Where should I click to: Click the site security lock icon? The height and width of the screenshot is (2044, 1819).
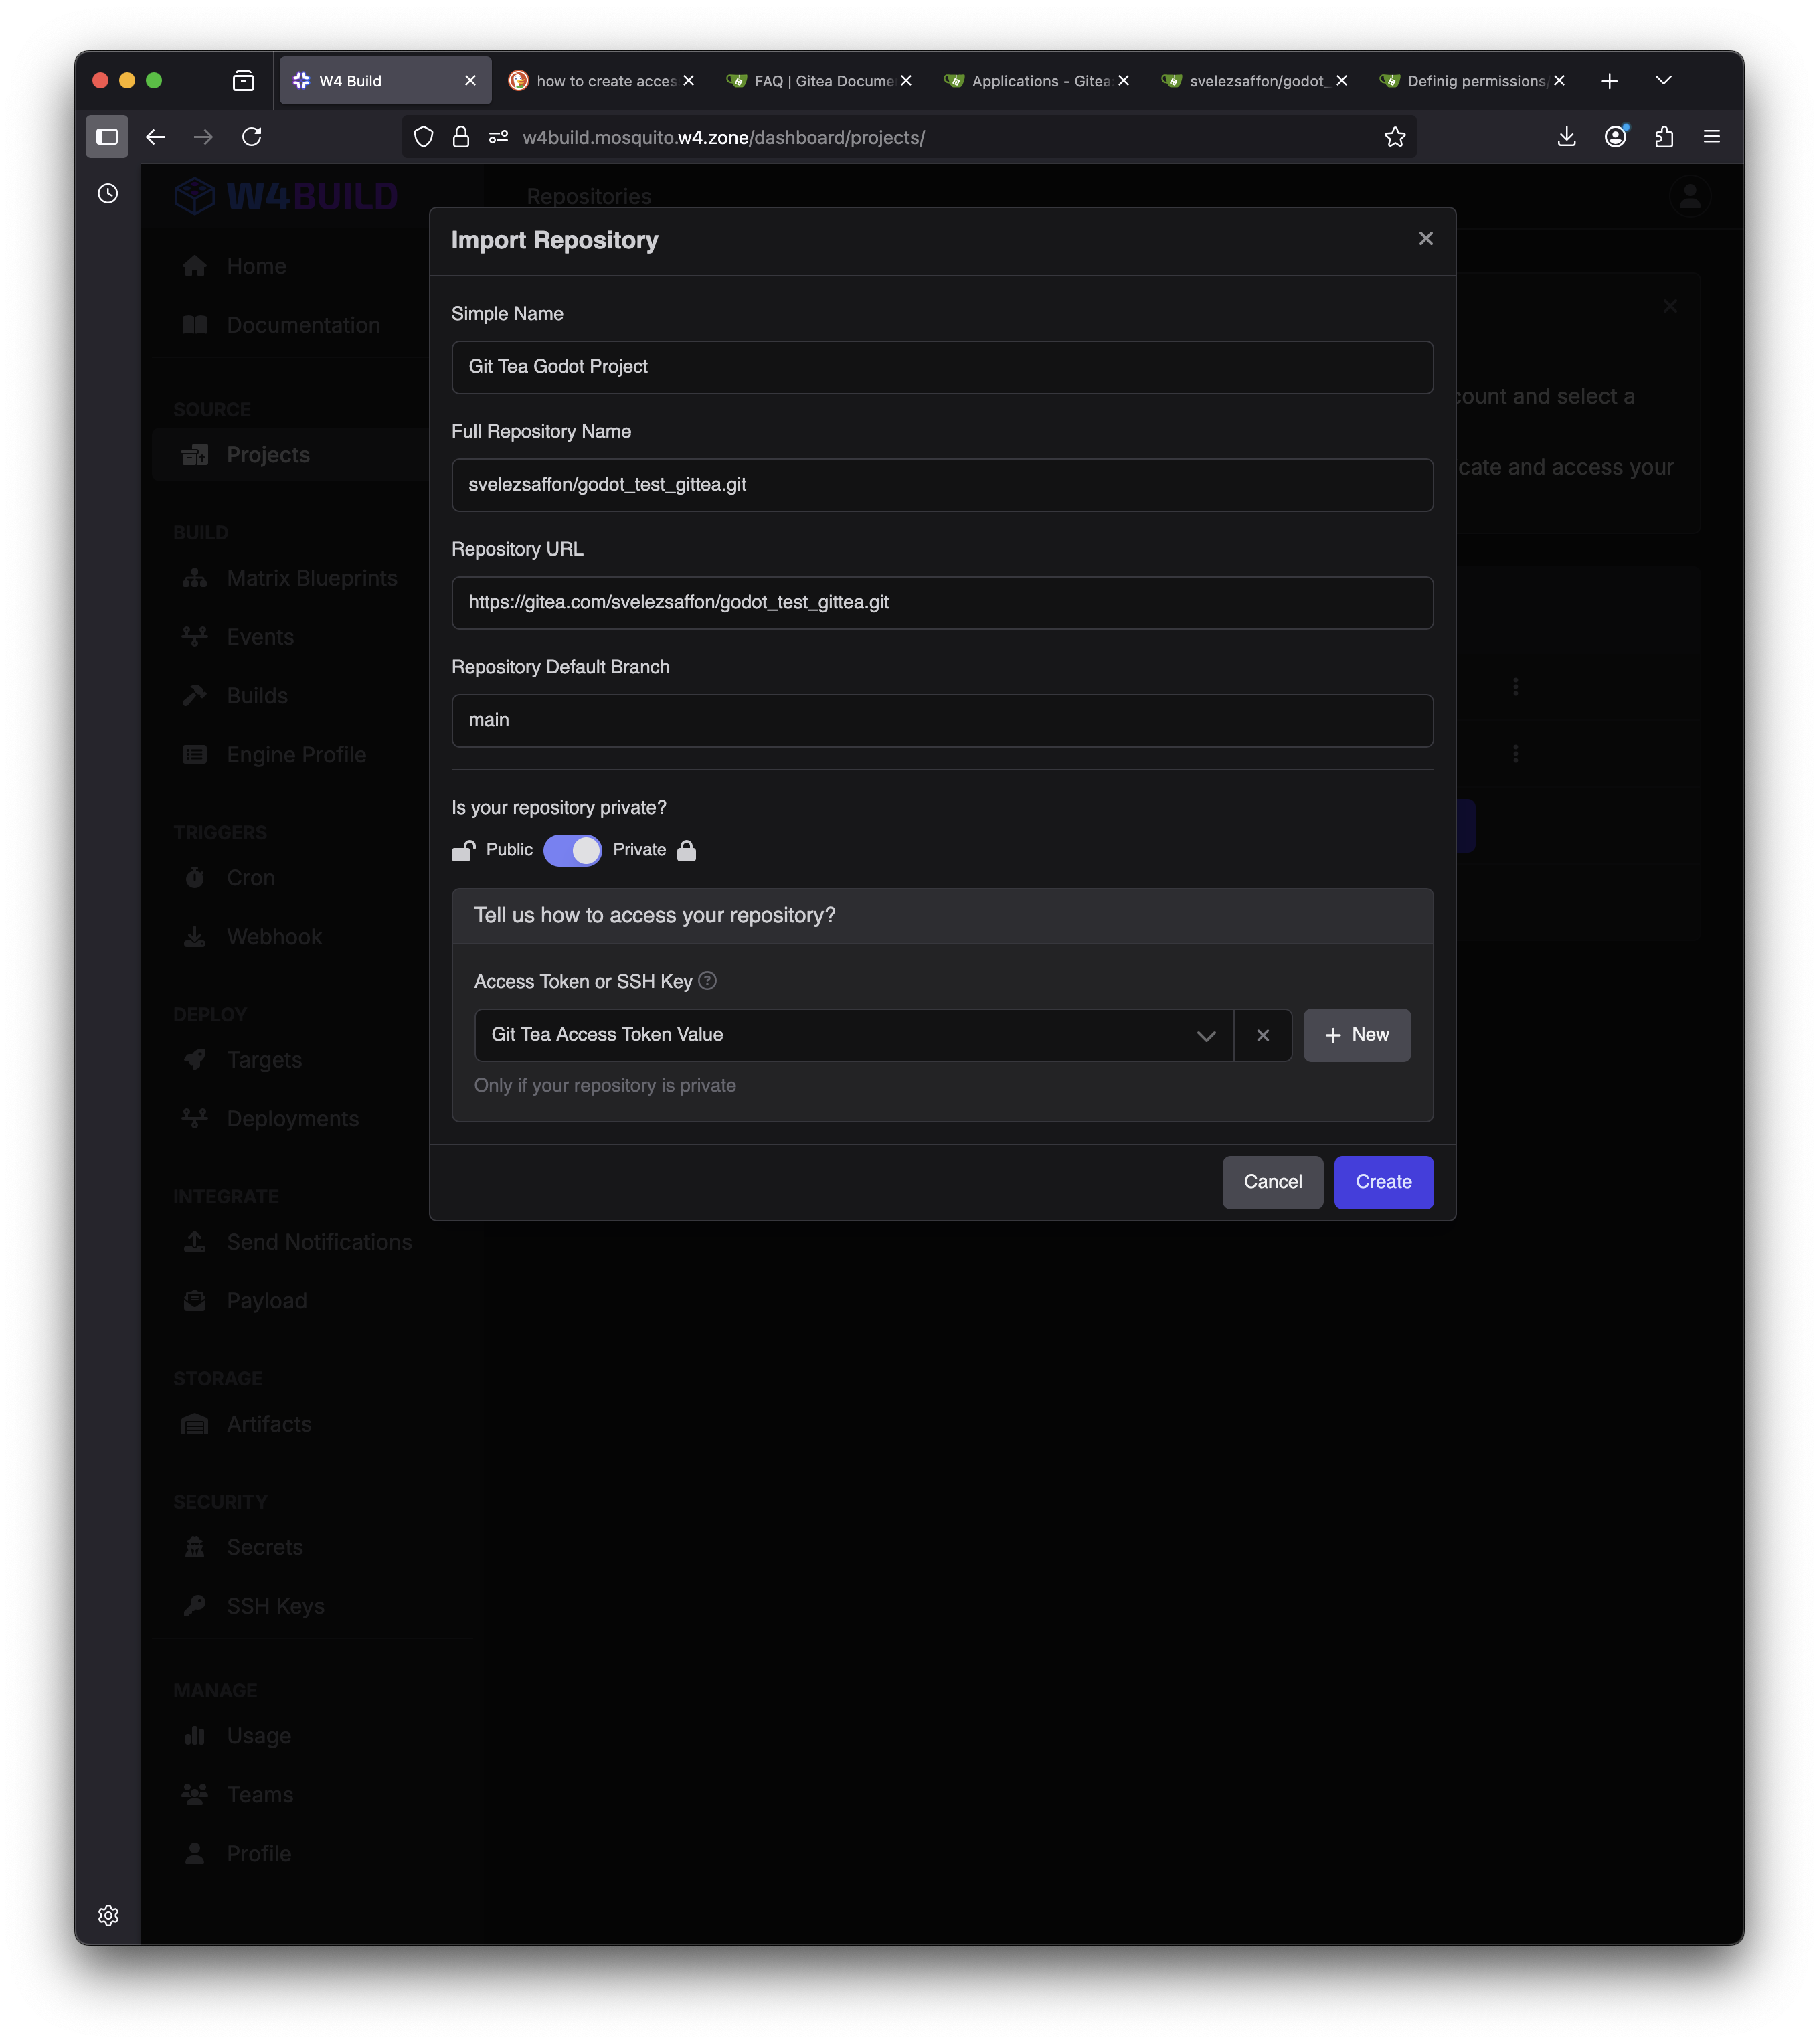click(x=461, y=137)
